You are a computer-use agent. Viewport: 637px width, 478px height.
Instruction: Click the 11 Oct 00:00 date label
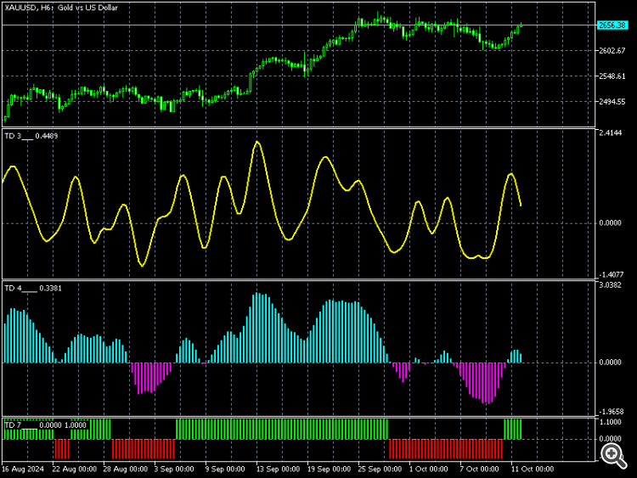click(533, 469)
